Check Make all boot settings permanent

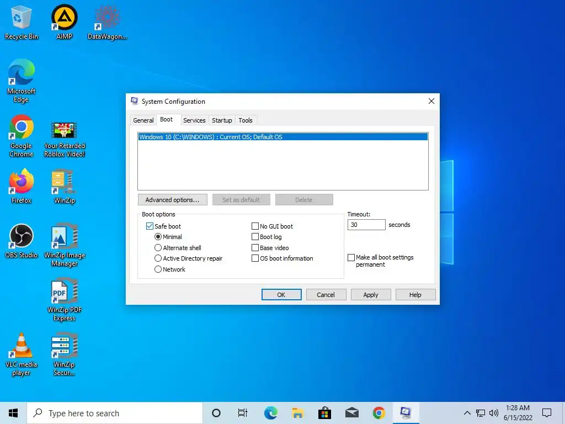point(351,257)
